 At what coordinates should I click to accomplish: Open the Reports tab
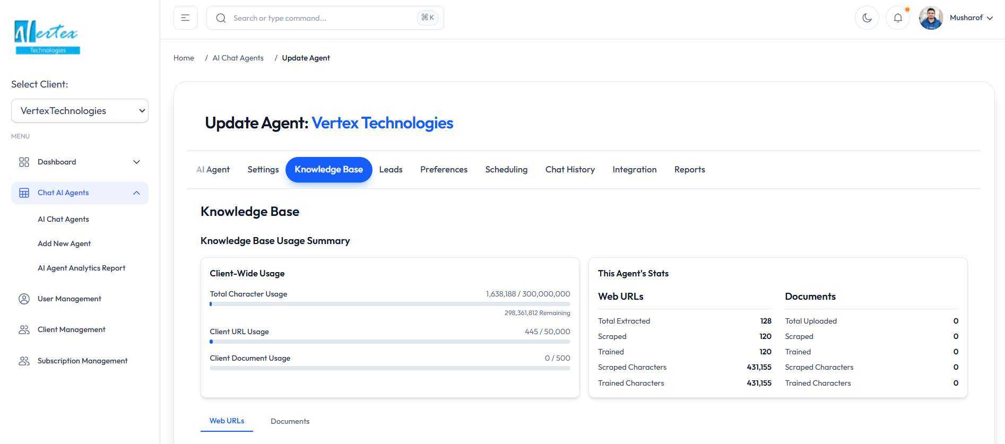pos(689,169)
